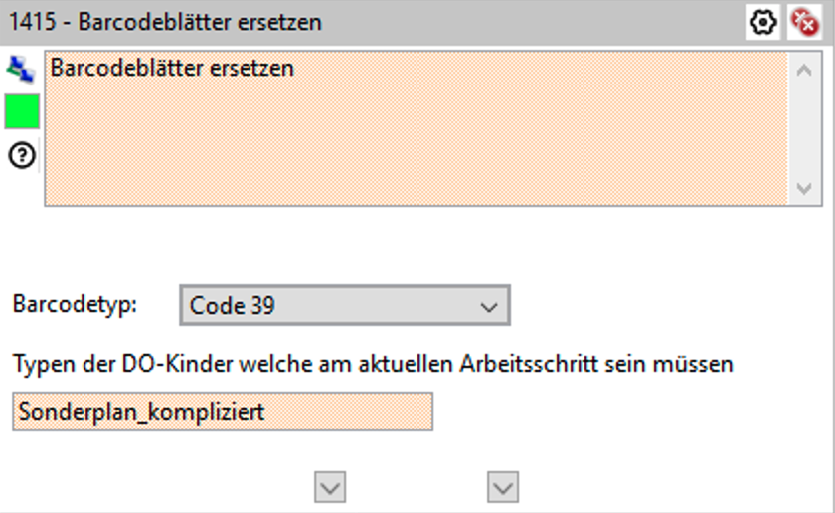Click the "Barcodeblätter ersetzen" description text

pyautogui.click(x=172, y=69)
